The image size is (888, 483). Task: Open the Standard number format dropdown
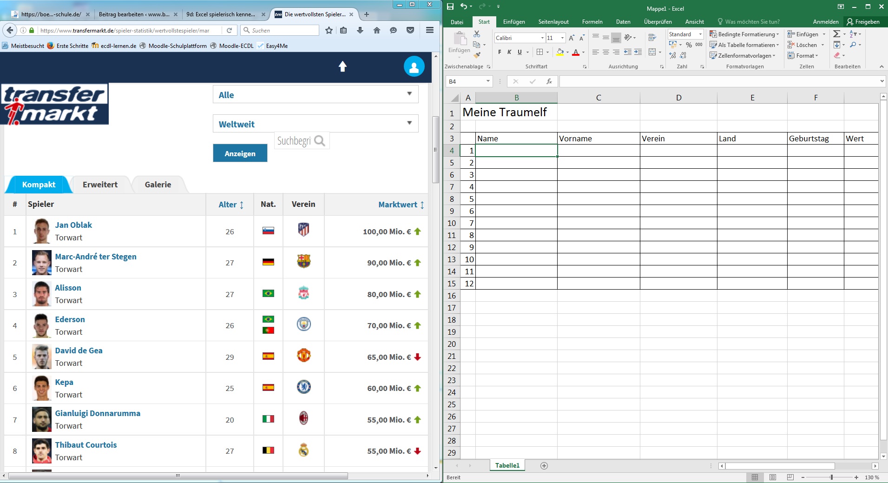click(700, 34)
